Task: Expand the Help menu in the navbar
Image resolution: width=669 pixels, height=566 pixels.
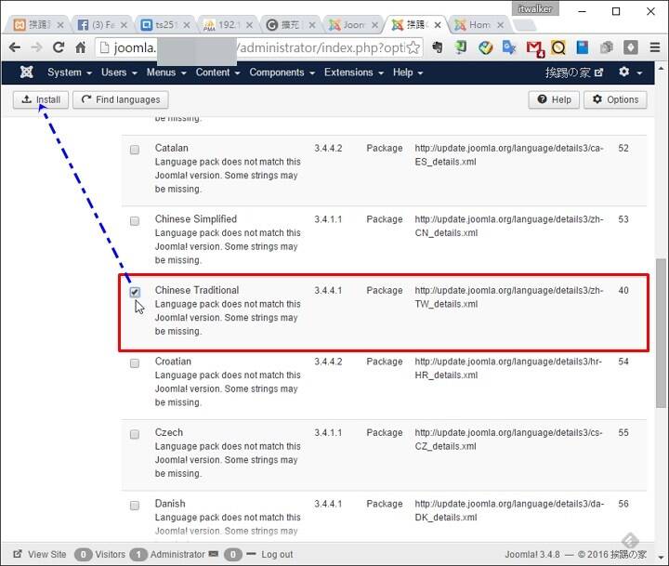Action: [408, 72]
